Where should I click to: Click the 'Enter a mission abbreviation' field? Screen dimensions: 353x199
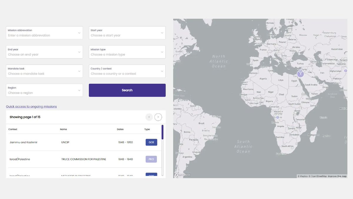(x=44, y=33)
